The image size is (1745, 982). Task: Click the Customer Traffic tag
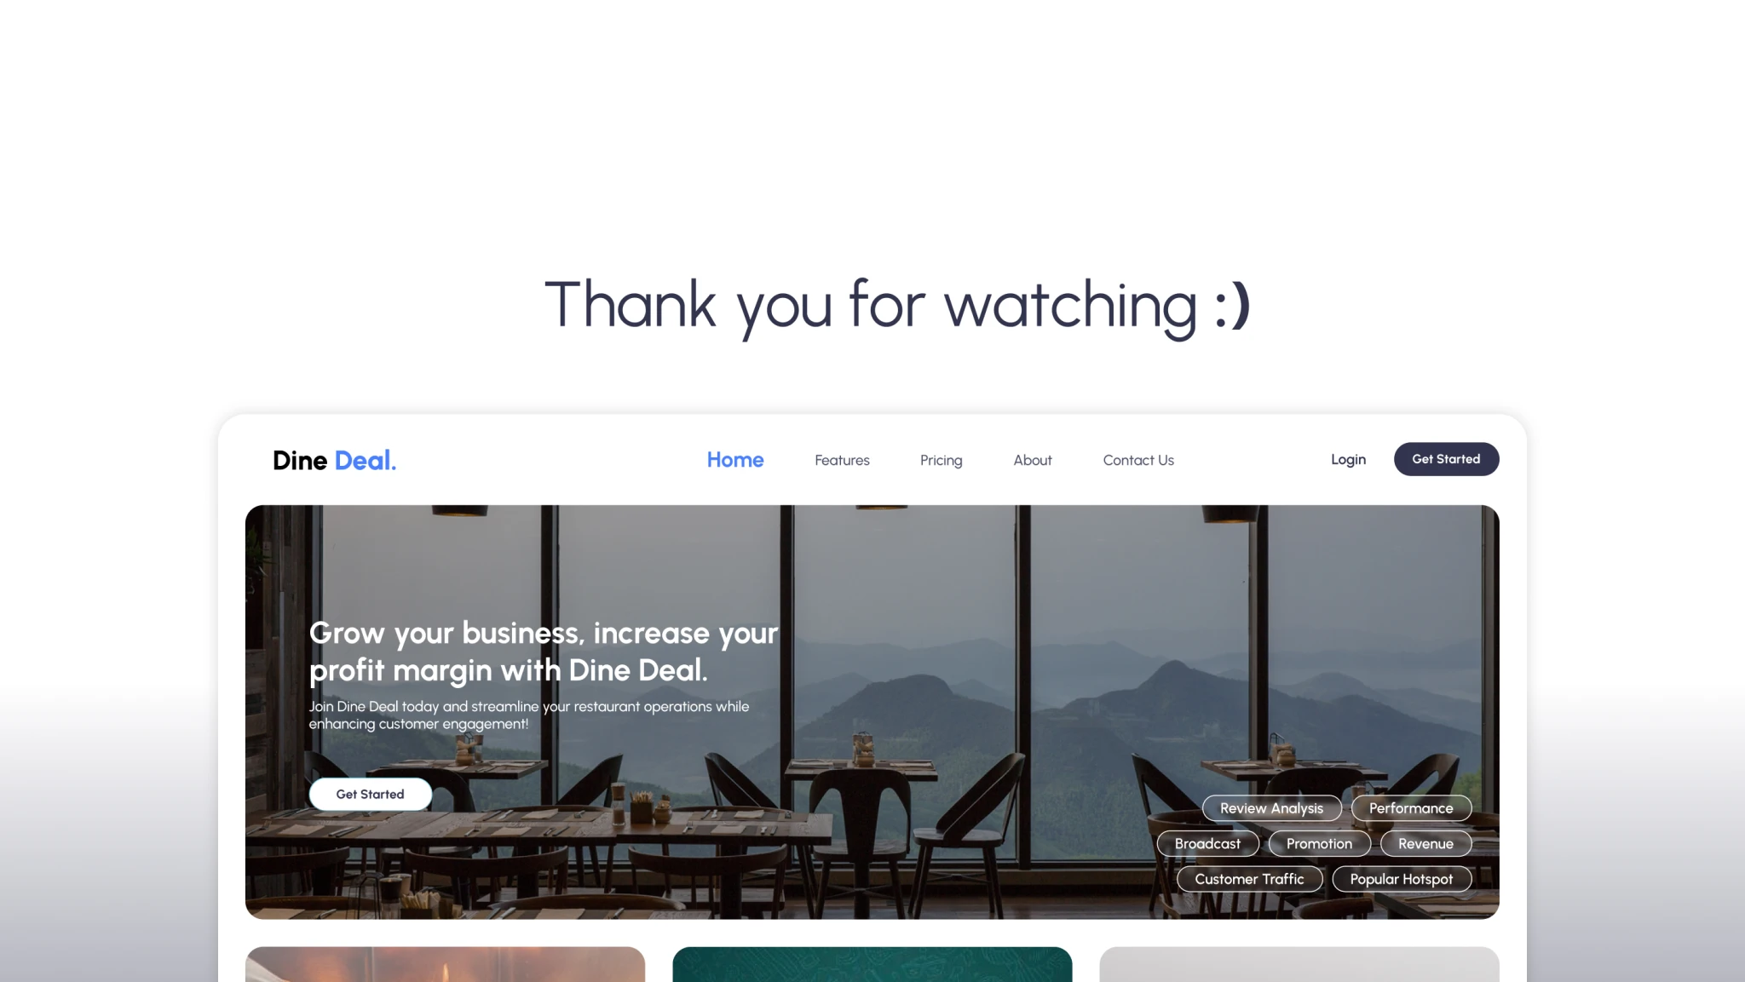[x=1249, y=879]
